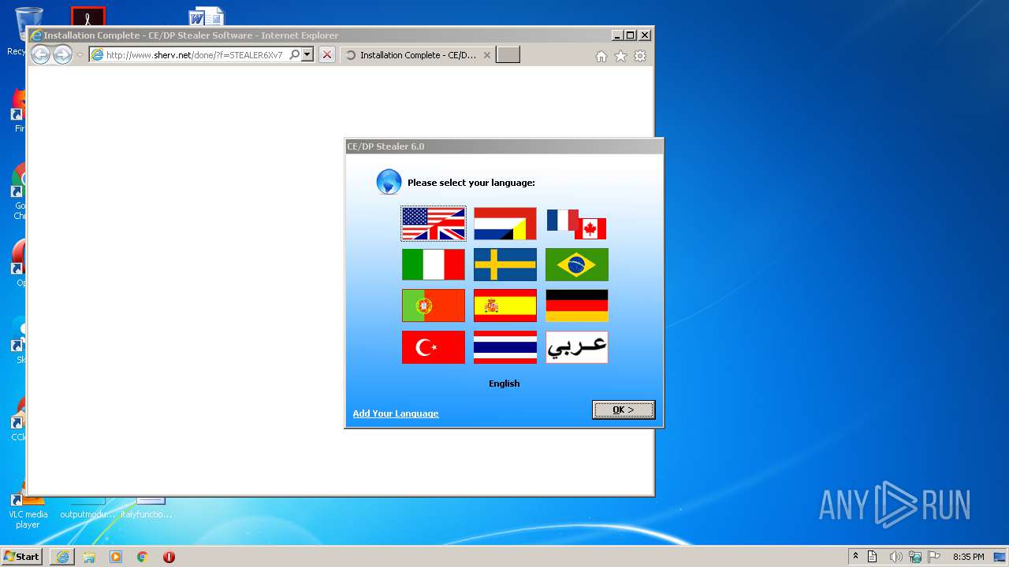
Task: Select the Spanish flag
Action: (505, 306)
